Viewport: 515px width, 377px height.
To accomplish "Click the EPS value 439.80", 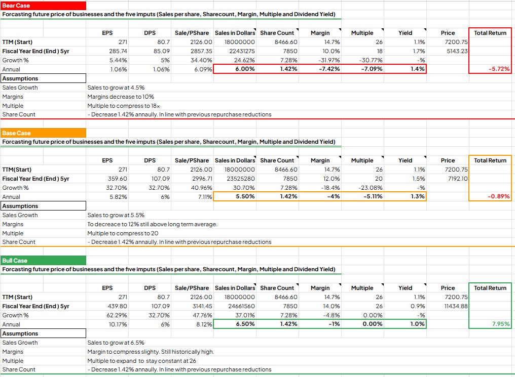I will tap(118, 306).
